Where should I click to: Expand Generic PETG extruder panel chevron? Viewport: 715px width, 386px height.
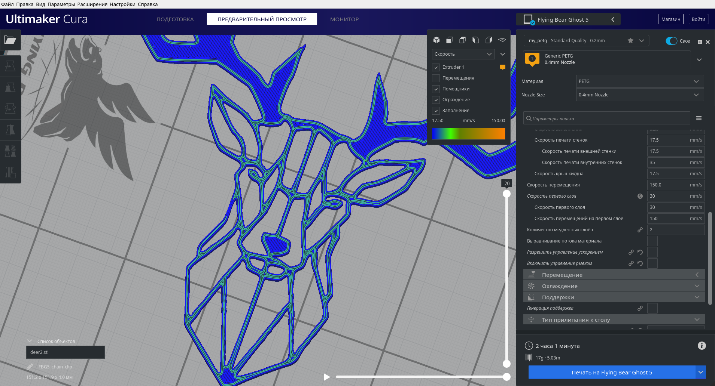click(x=699, y=60)
